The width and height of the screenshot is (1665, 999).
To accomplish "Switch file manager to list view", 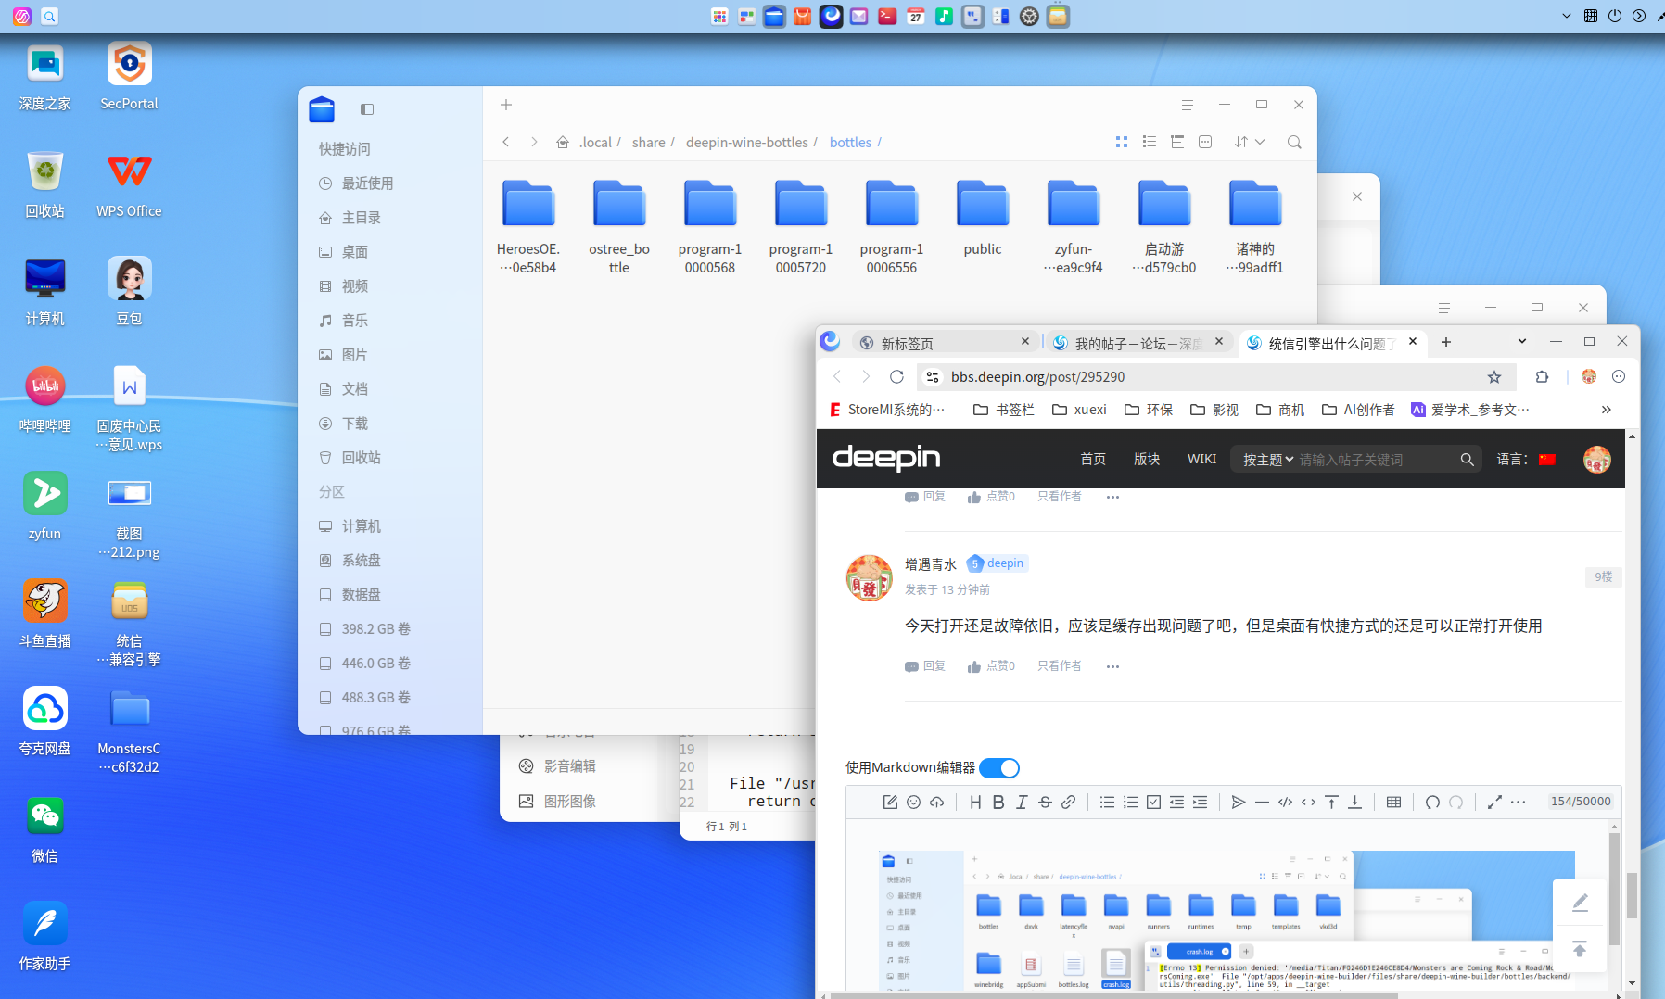I will [1150, 142].
